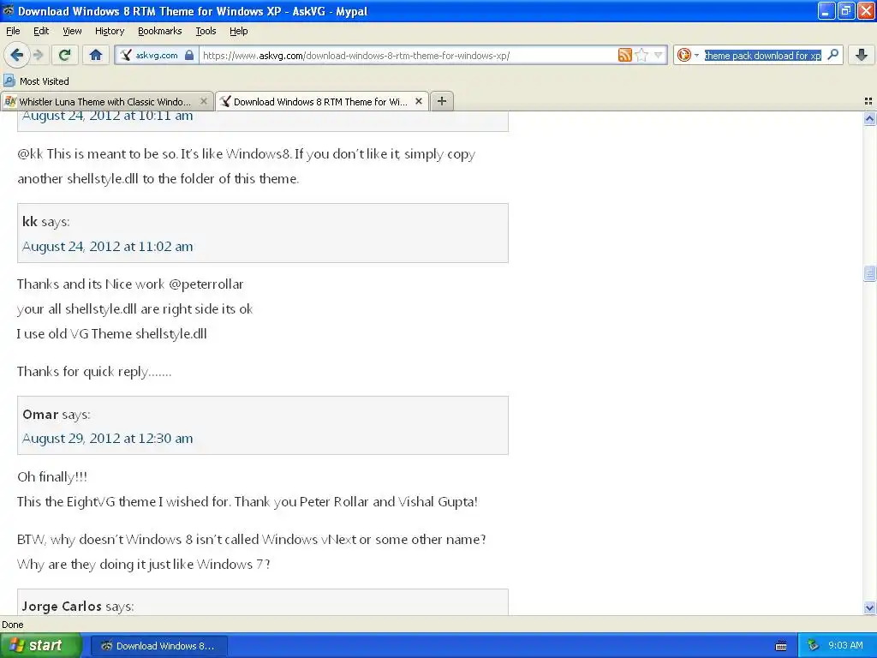This screenshot has height=658, width=877.
Task: Show the list all tabs button
Action: point(868,101)
